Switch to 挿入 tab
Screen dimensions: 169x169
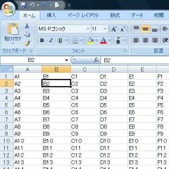[51, 15]
